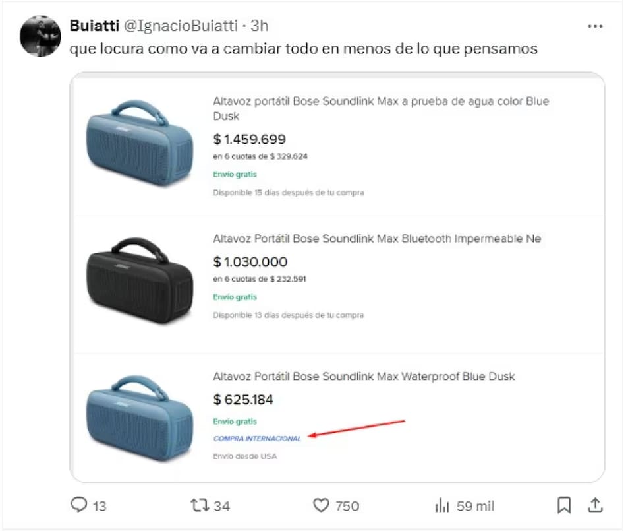Click the tweet text about locura
The width and height of the screenshot is (626, 531).
click(304, 49)
